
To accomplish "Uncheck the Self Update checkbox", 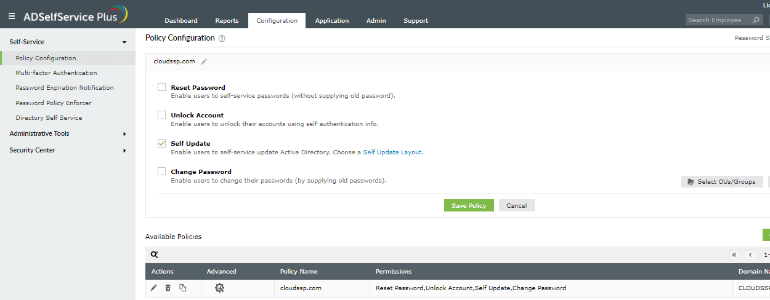I will pos(161,143).
